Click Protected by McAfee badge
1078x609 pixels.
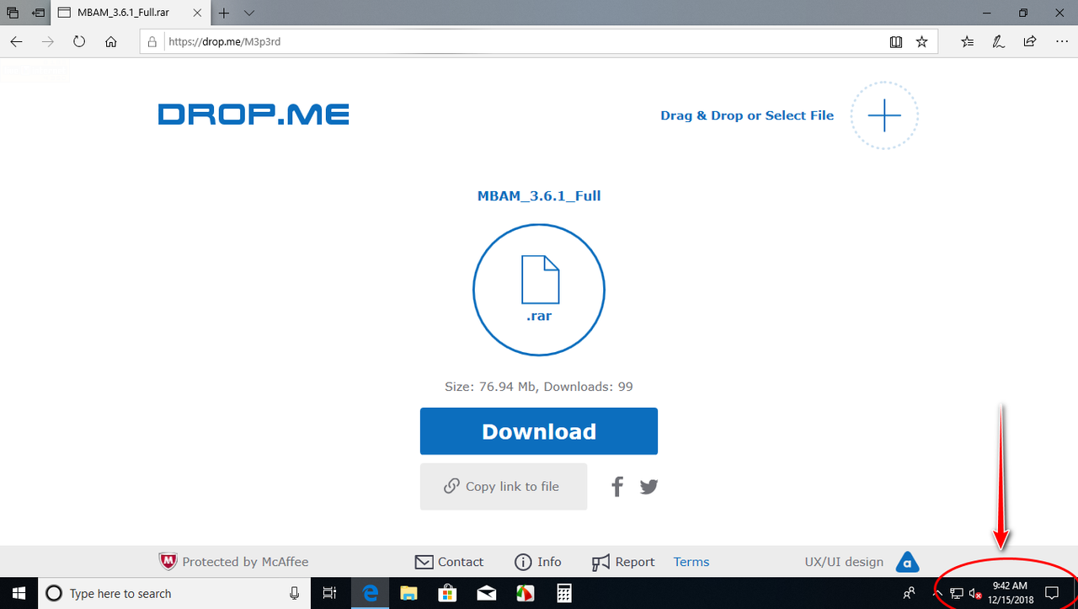[234, 562]
